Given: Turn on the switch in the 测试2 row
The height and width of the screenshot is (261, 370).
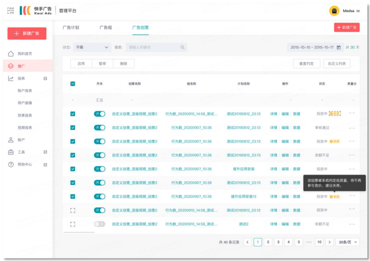Looking at the screenshot, I should click(x=99, y=224).
